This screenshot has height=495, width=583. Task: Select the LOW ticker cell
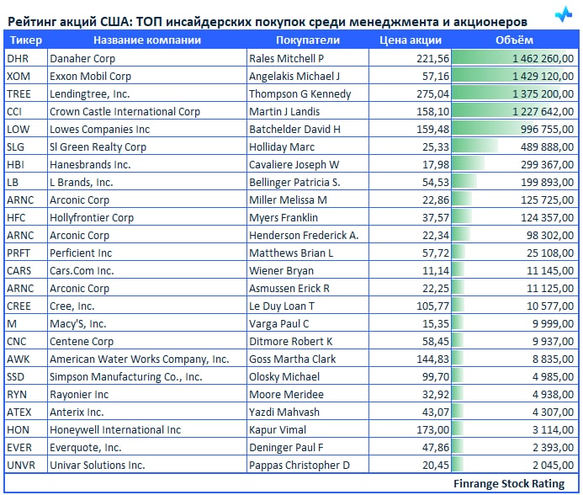click(26, 129)
